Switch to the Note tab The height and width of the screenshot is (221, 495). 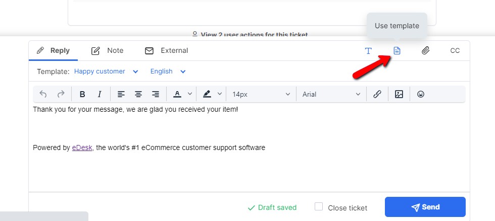click(x=107, y=51)
